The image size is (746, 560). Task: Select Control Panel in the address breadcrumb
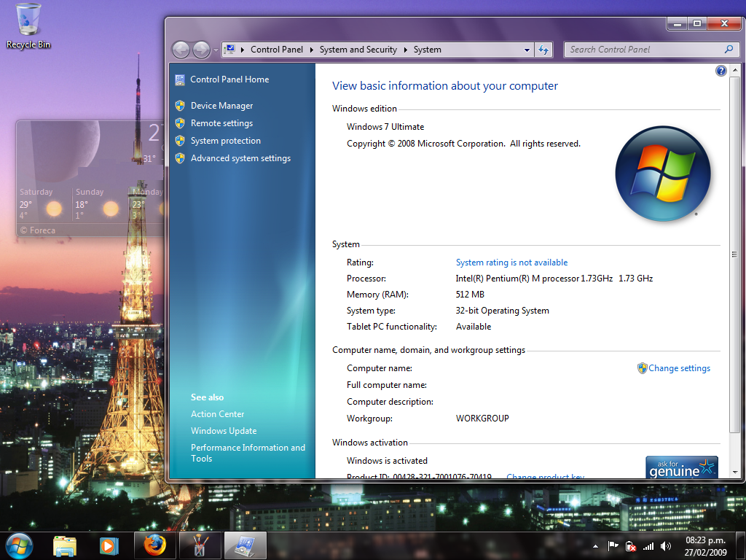[x=276, y=50]
